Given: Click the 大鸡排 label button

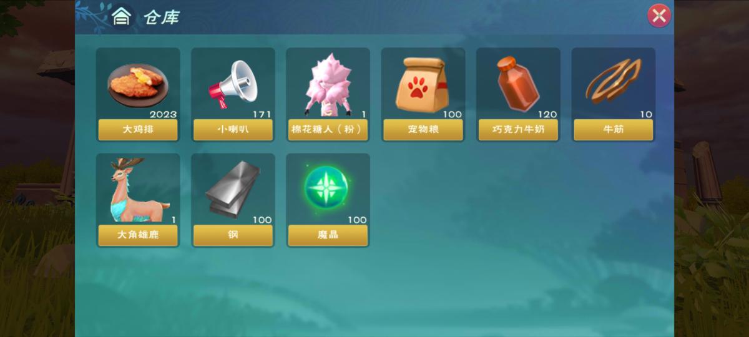Looking at the screenshot, I should [x=138, y=130].
